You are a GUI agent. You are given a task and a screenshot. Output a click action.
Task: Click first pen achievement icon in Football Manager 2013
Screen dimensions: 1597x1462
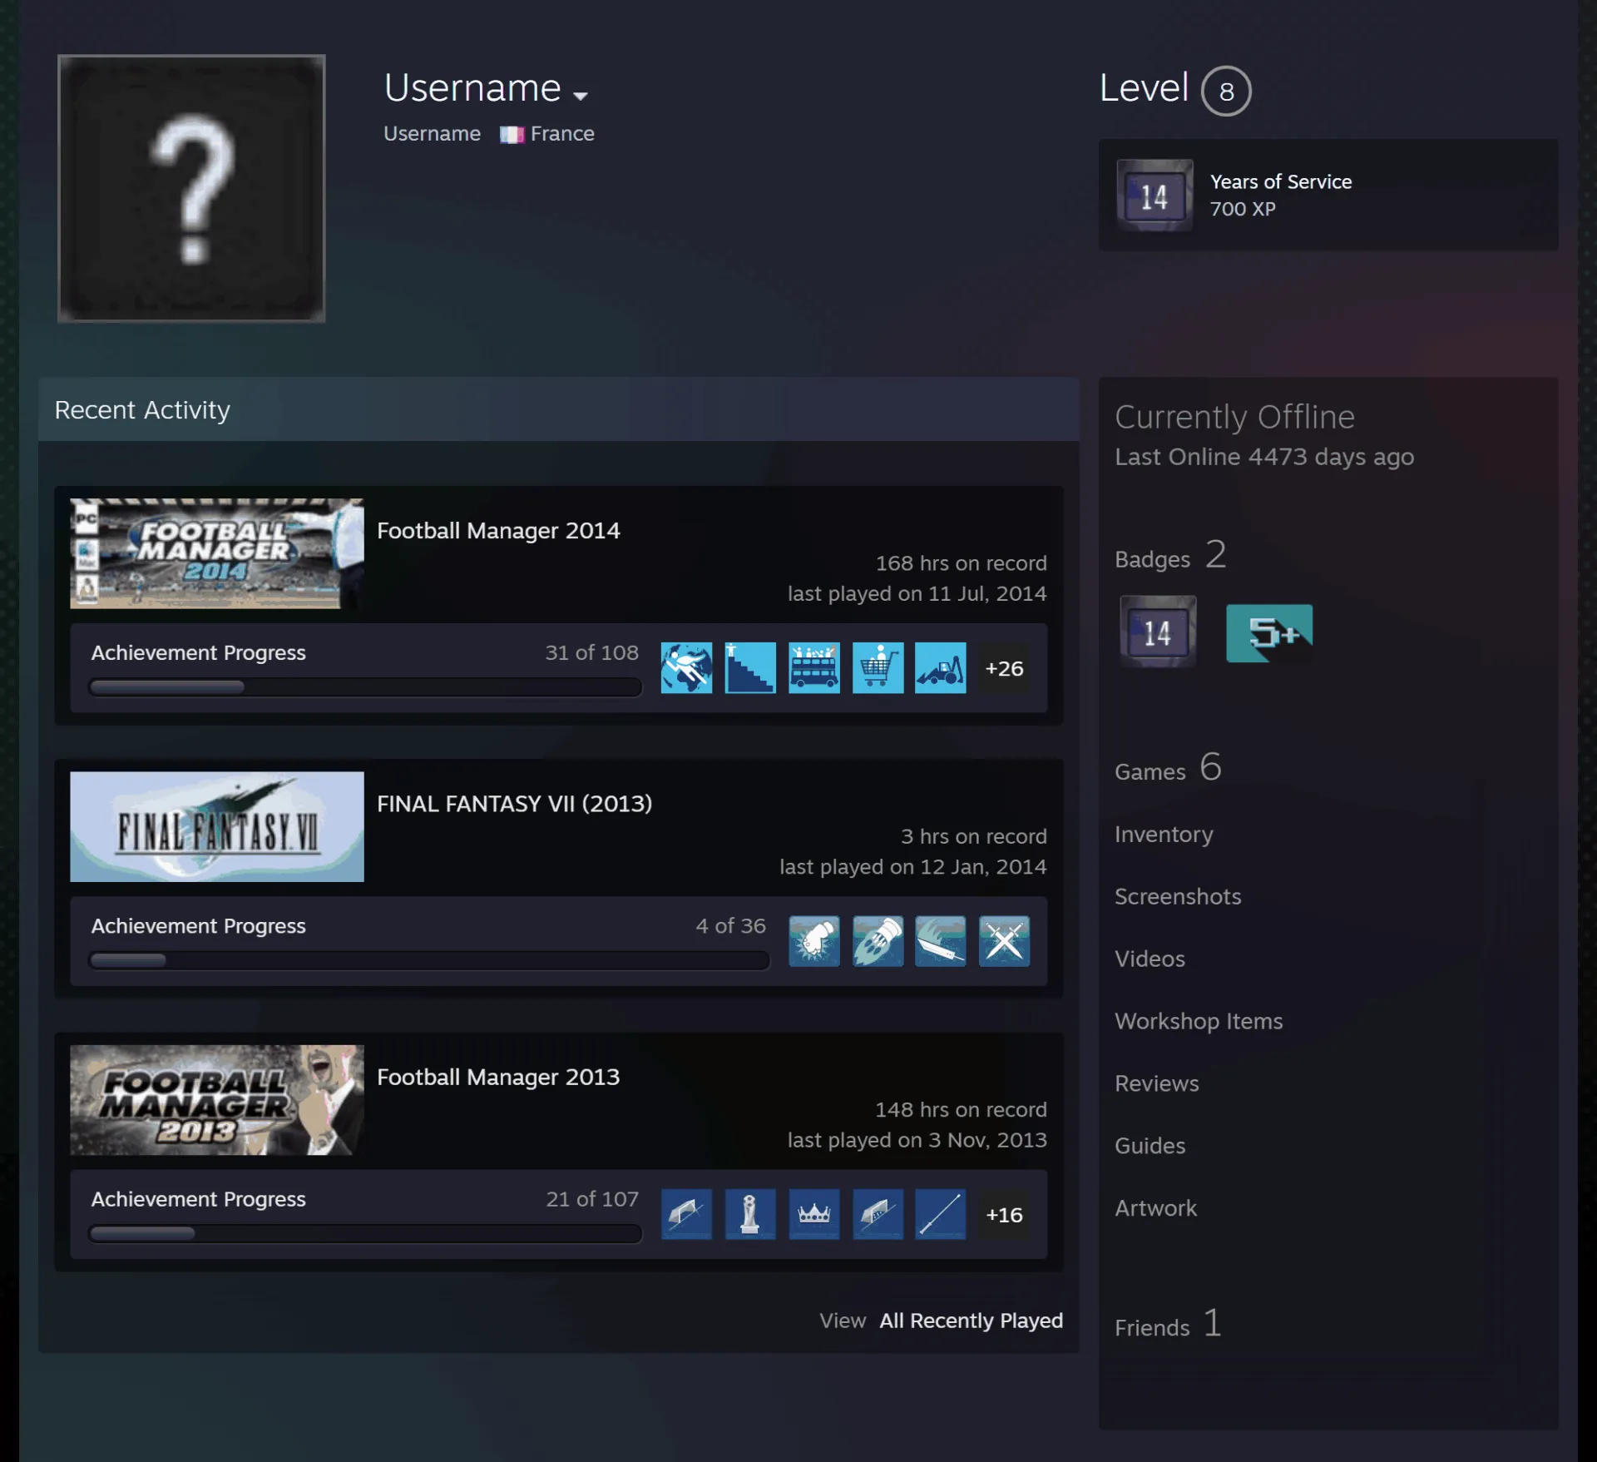(686, 1214)
